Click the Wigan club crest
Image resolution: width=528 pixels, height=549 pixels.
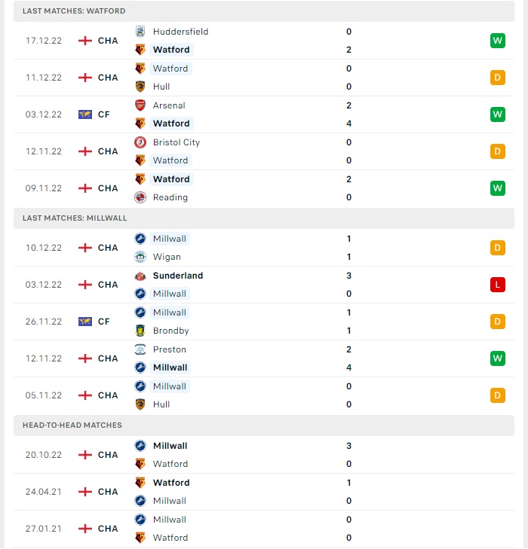point(140,257)
